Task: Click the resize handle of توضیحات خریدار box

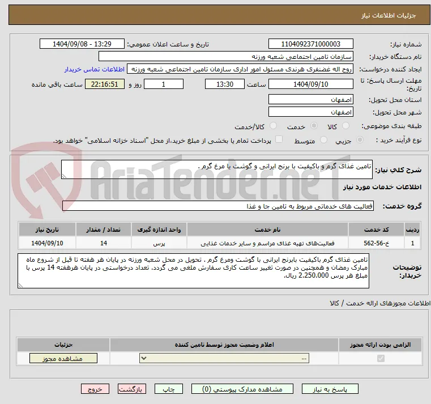Action: tap(20, 286)
